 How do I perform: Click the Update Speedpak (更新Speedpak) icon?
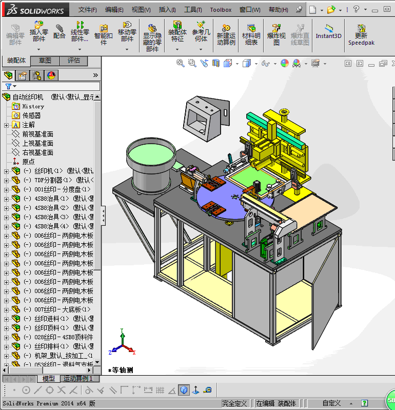[361, 34]
